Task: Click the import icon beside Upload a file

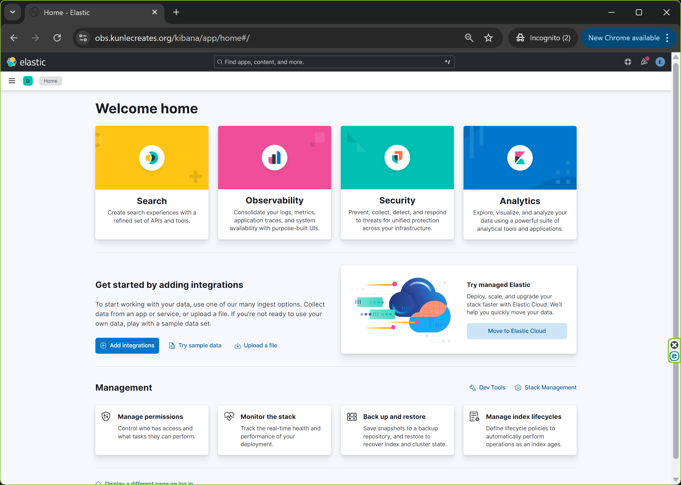Action: click(238, 346)
